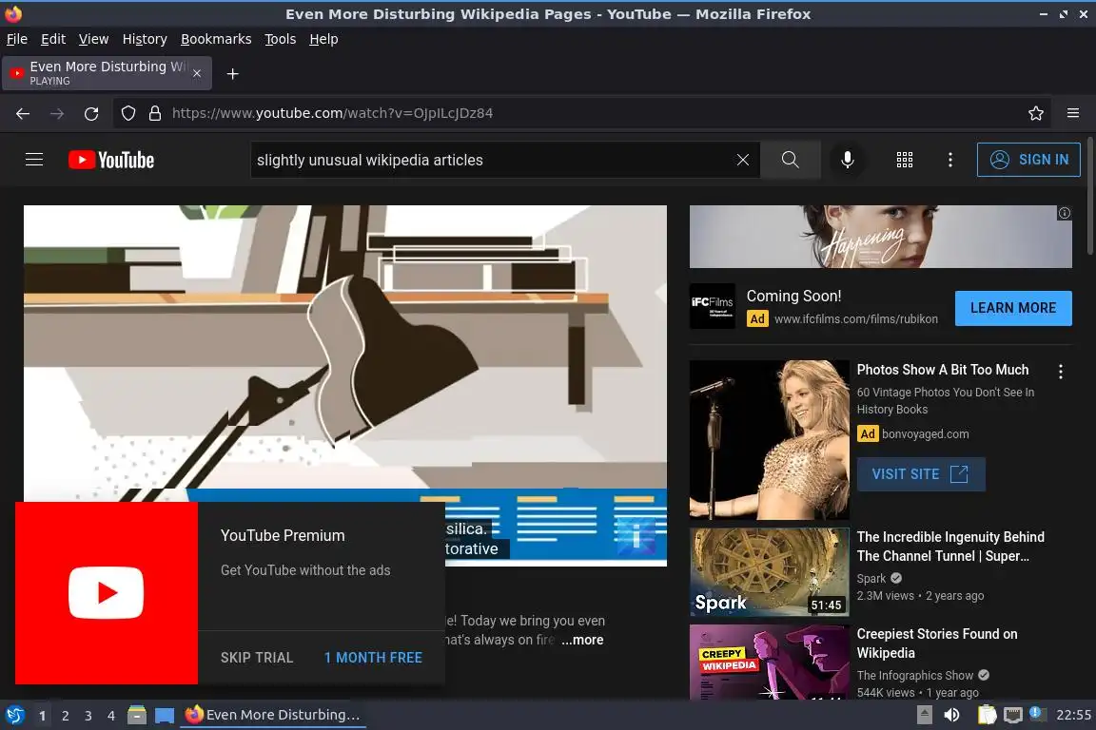Open Creepiest Stories Found on Wikipedia title
The height and width of the screenshot is (730, 1096).
coord(936,644)
